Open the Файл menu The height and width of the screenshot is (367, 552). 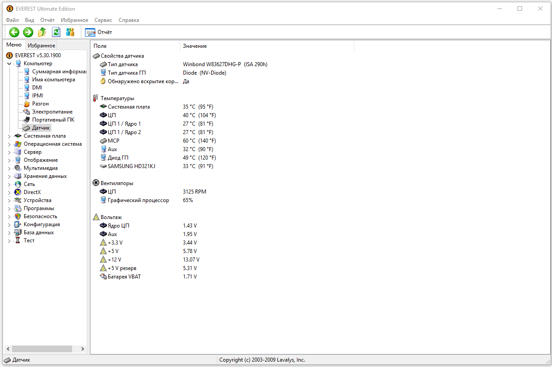pyautogui.click(x=13, y=20)
